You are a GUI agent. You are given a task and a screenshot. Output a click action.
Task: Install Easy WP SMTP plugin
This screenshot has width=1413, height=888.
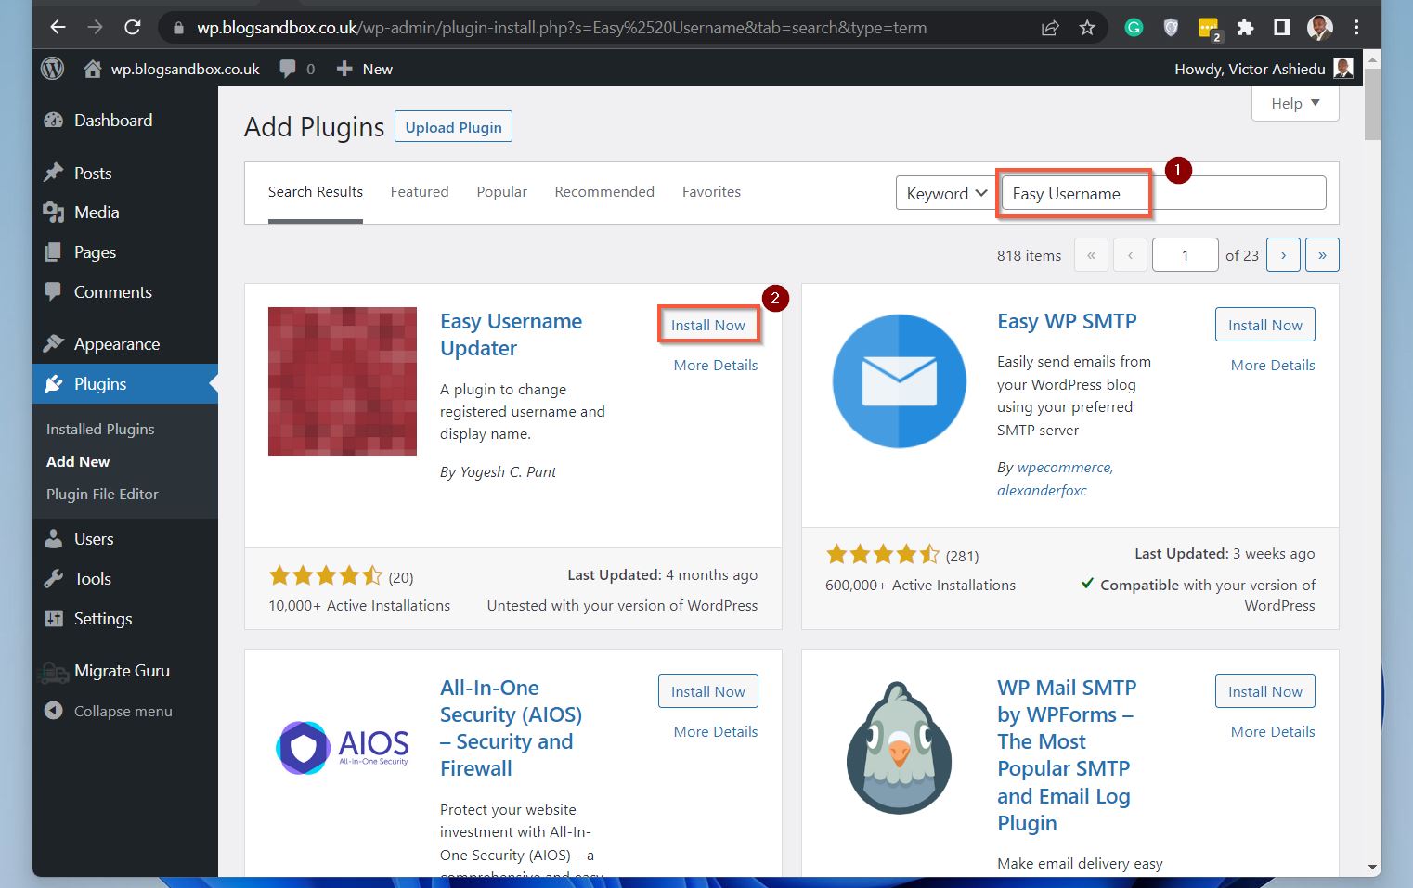(x=1265, y=325)
